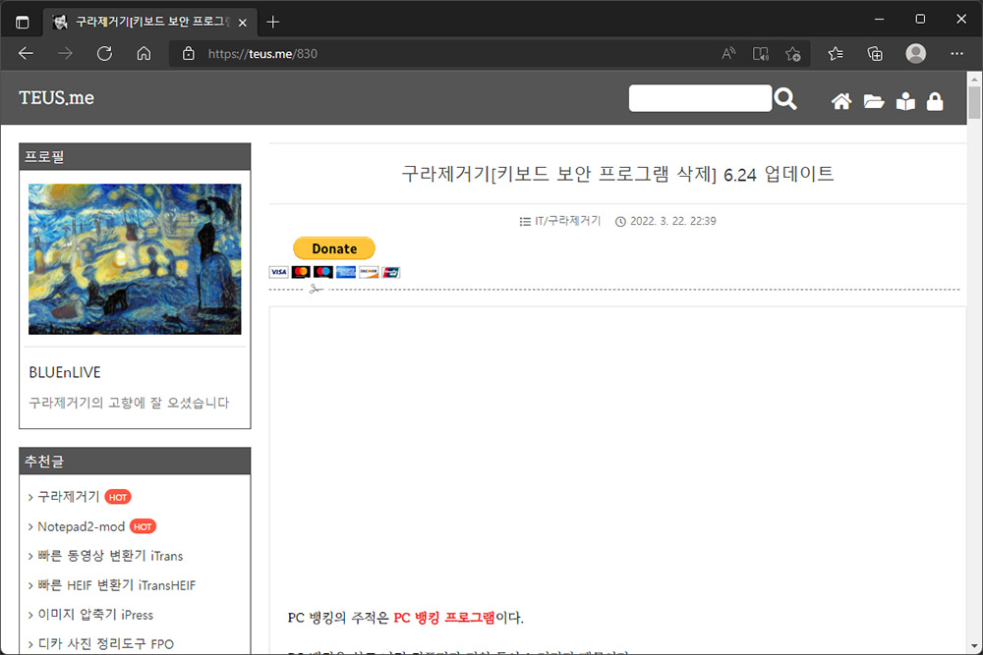Click the credit card logos under Donate

(334, 272)
